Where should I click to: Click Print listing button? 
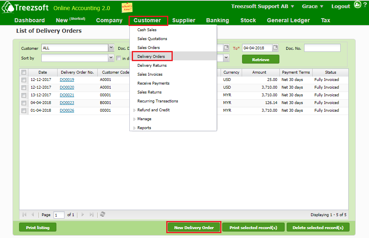coord(38,227)
